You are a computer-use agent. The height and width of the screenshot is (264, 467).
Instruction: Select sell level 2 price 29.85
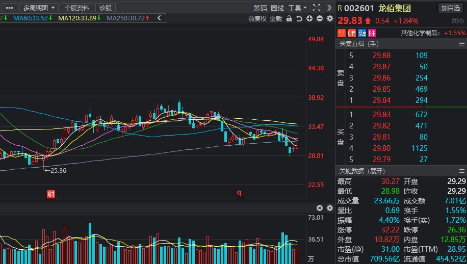(x=381, y=89)
